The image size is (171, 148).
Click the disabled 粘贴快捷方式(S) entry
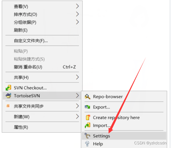tap(42, 59)
